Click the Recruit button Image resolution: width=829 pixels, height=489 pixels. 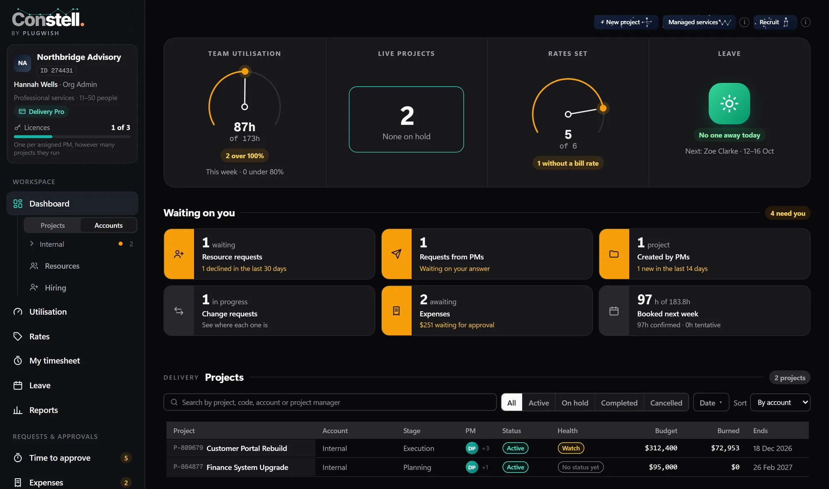click(x=774, y=22)
